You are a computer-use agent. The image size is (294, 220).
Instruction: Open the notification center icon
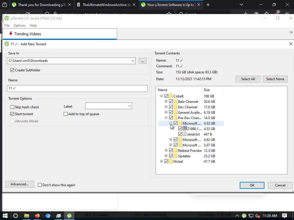[285, 216]
